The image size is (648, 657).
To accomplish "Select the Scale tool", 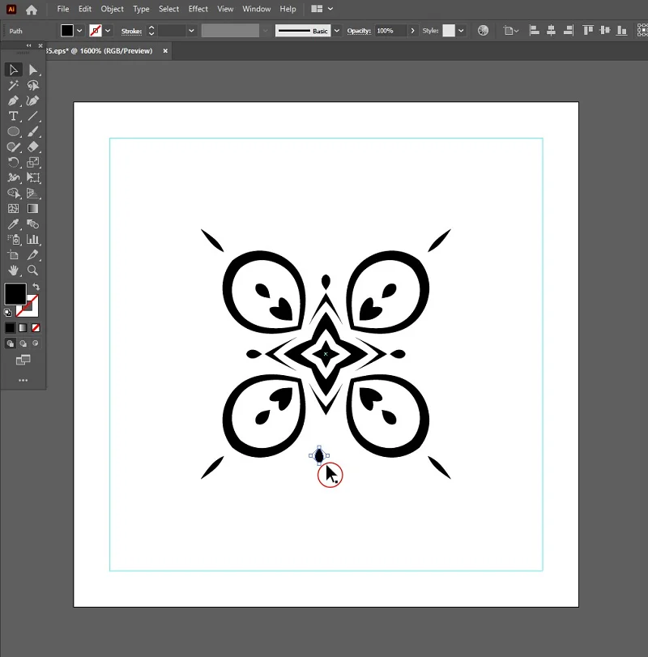I will [32, 162].
